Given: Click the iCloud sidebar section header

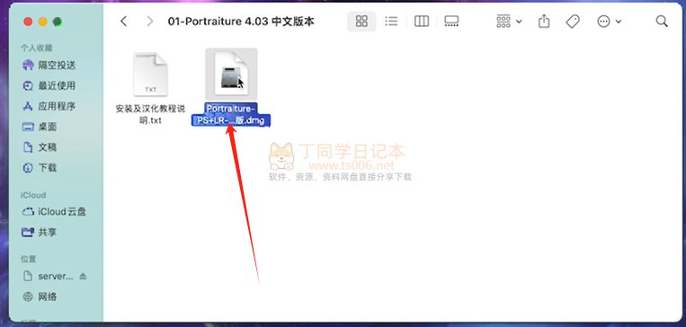Looking at the screenshot, I should [x=33, y=195].
